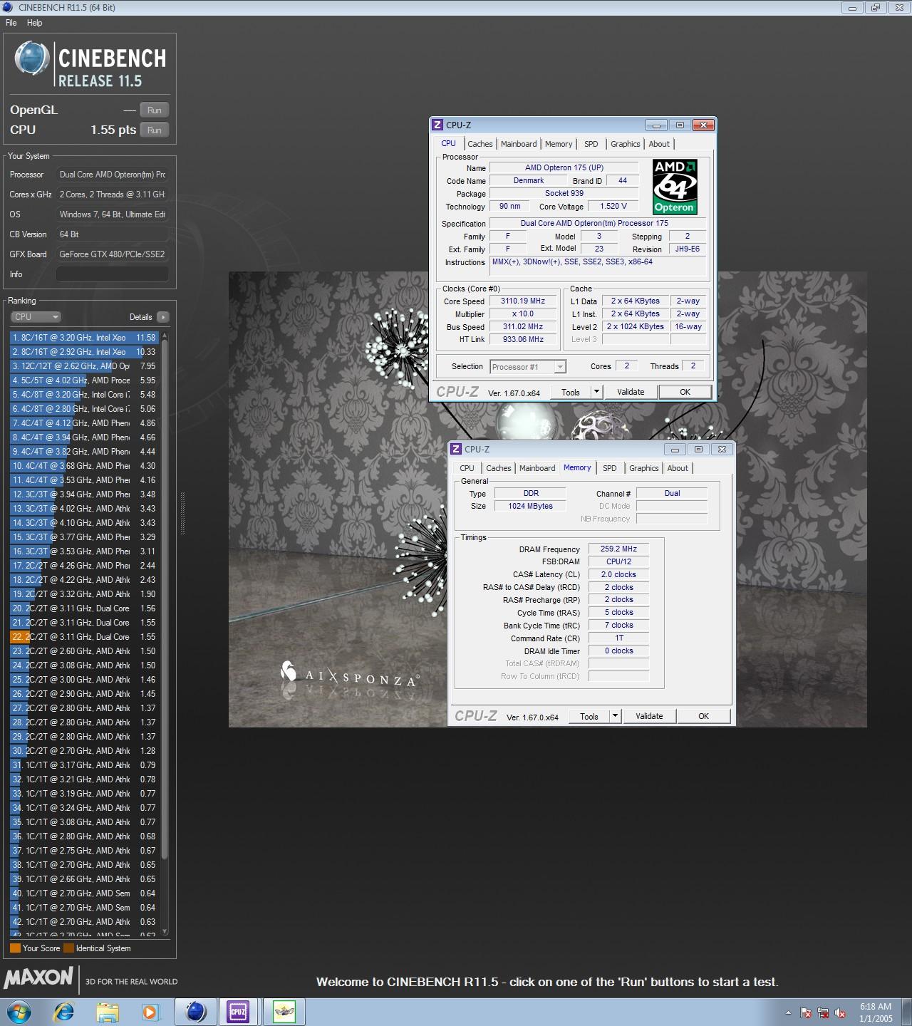Select ranking row 3 12C/12T @ 2.62 GHz
This screenshot has height=1026, width=912.
[85, 366]
